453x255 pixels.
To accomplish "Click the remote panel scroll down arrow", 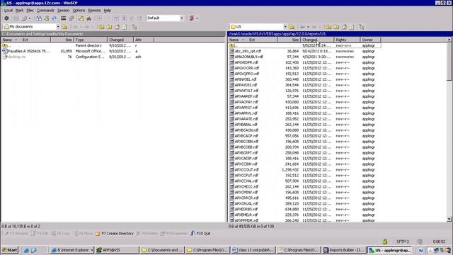I will click(449, 220).
